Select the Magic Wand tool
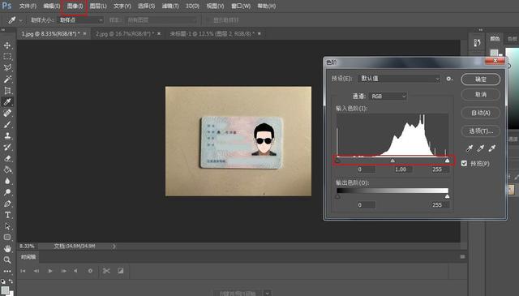519x296 pixels. (7, 79)
